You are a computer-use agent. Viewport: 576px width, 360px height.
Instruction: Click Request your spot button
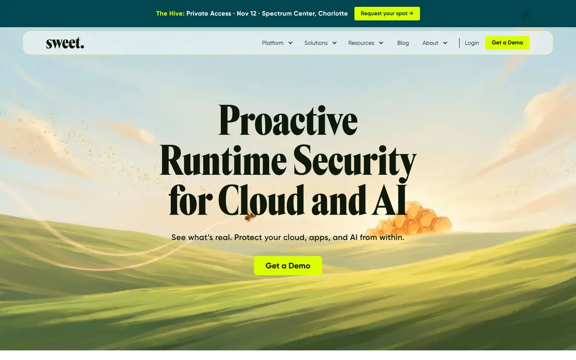[x=387, y=13]
